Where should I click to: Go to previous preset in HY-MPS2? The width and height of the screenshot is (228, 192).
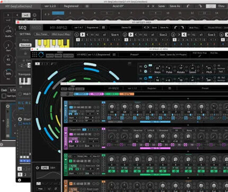(145, 28)
